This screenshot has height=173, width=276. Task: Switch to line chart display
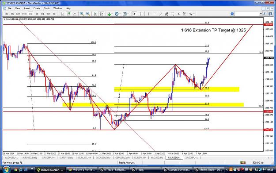click(75, 14)
